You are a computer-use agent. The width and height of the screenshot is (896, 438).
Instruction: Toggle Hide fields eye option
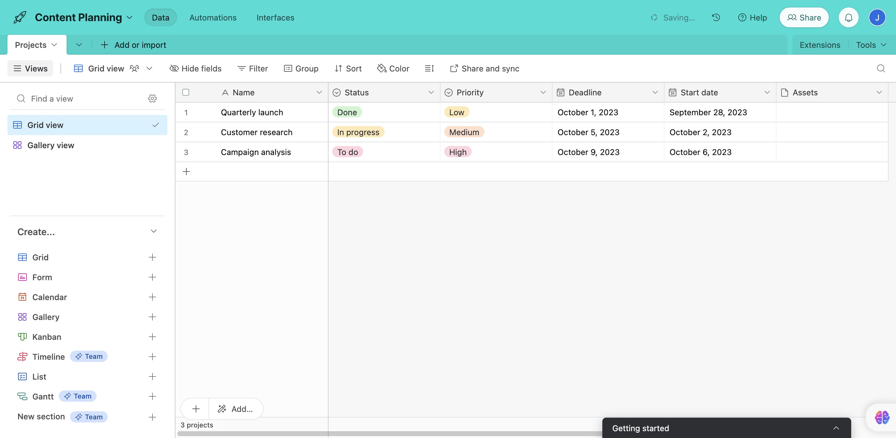(195, 68)
